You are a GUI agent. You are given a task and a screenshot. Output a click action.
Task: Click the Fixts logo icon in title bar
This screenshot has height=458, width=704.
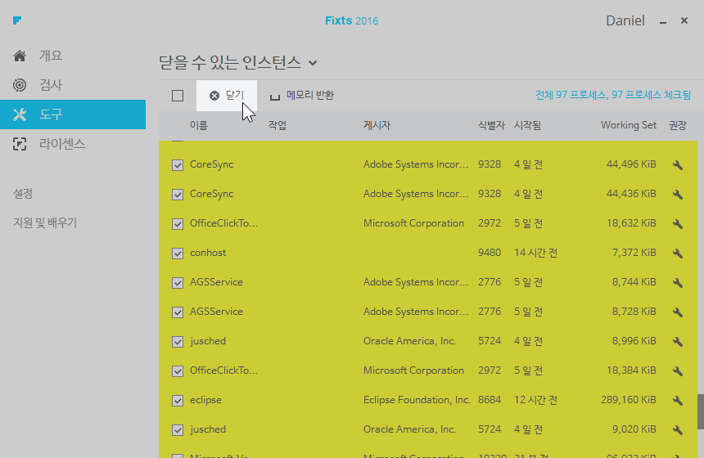pos(17,20)
